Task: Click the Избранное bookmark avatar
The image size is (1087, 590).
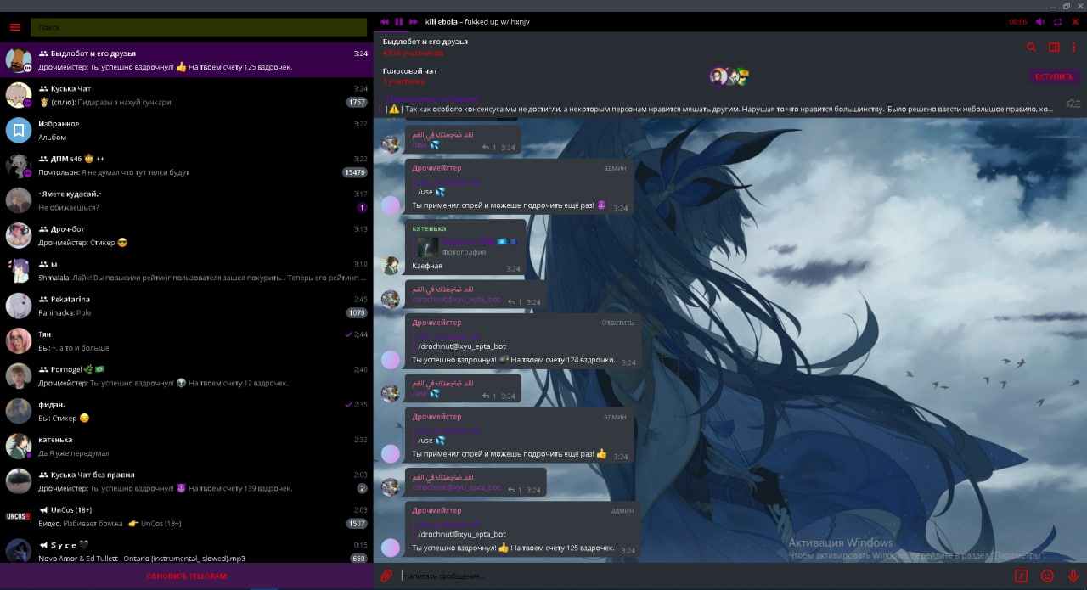Action: click(x=19, y=130)
